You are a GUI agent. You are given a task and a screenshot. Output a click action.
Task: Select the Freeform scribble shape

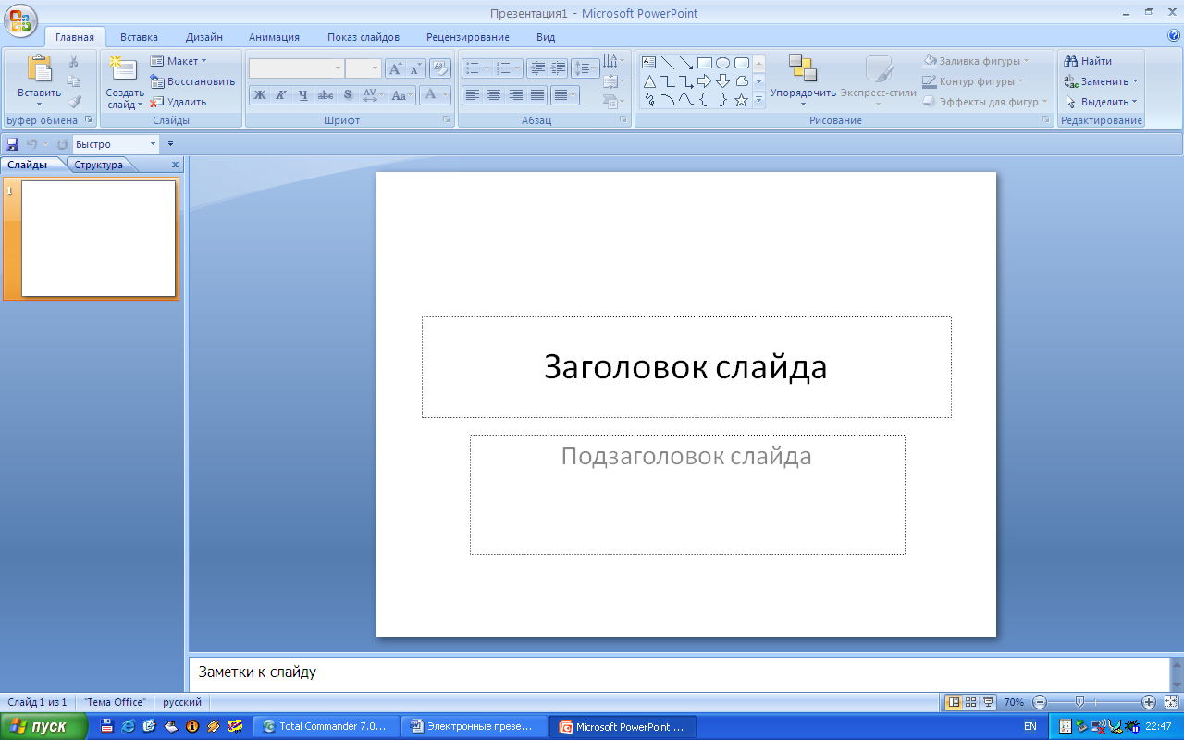tap(649, 100)
